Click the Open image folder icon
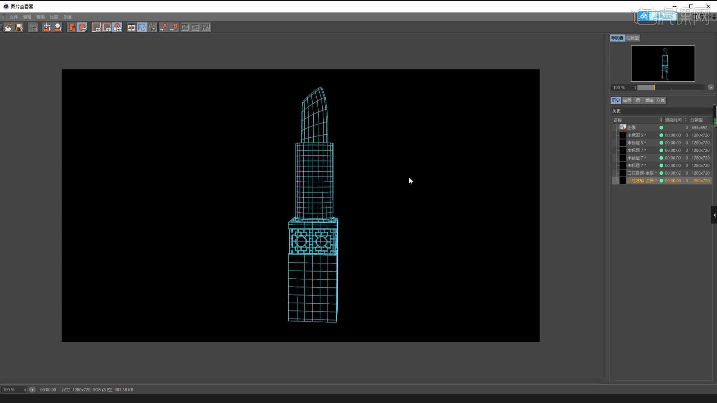The width and height of the screenshot is (717, 403). (x=8, y=27)
